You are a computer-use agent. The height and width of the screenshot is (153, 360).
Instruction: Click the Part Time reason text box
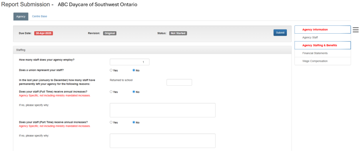tap(162, 141)
